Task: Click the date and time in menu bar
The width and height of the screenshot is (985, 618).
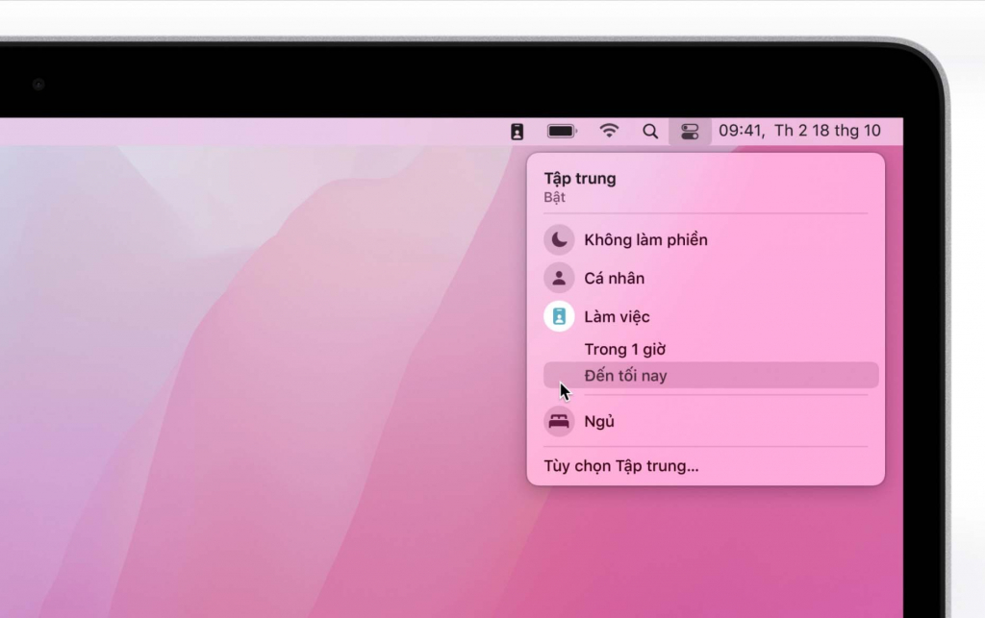Action: [799, 131]
